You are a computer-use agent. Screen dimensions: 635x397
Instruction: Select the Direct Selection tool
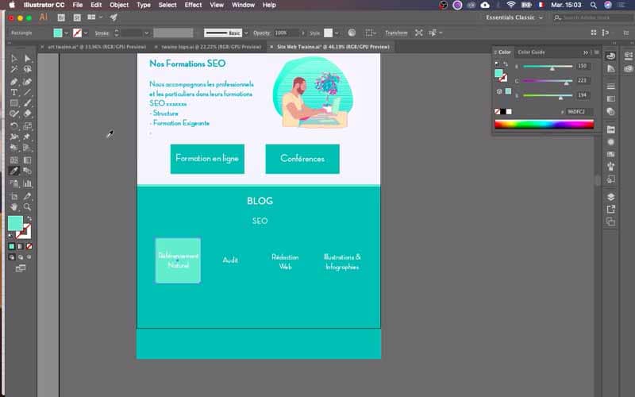click(x=27, y=59)
